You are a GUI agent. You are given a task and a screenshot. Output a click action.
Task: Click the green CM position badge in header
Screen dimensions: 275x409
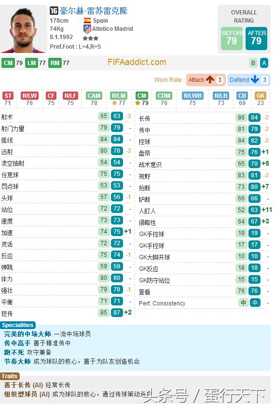[x=8, y=63]
